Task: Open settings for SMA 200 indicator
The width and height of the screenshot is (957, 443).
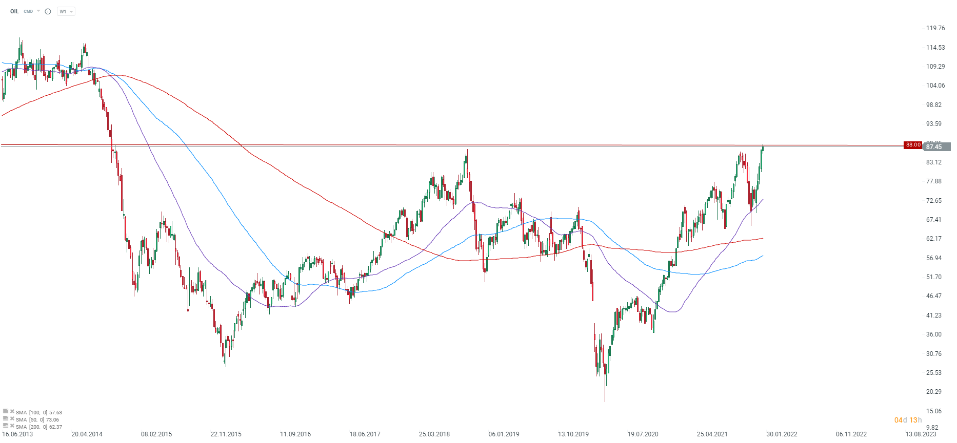Action: pos(6,426)
